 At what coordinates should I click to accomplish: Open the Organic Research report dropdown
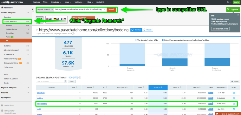click(45, 10)
